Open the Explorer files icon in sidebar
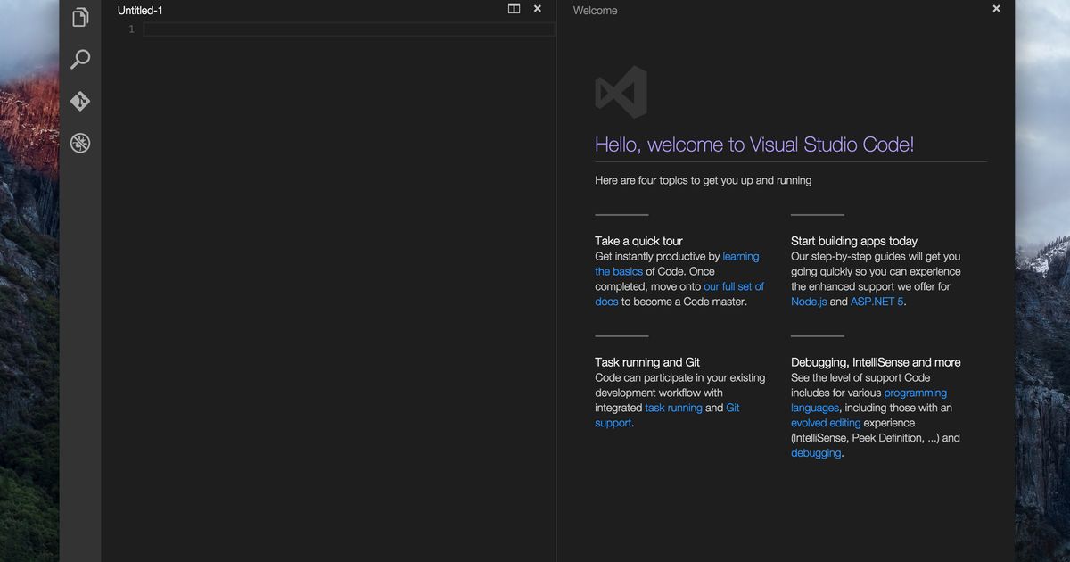This screenshot has height=562, width=1070. [x=80, y=18]
